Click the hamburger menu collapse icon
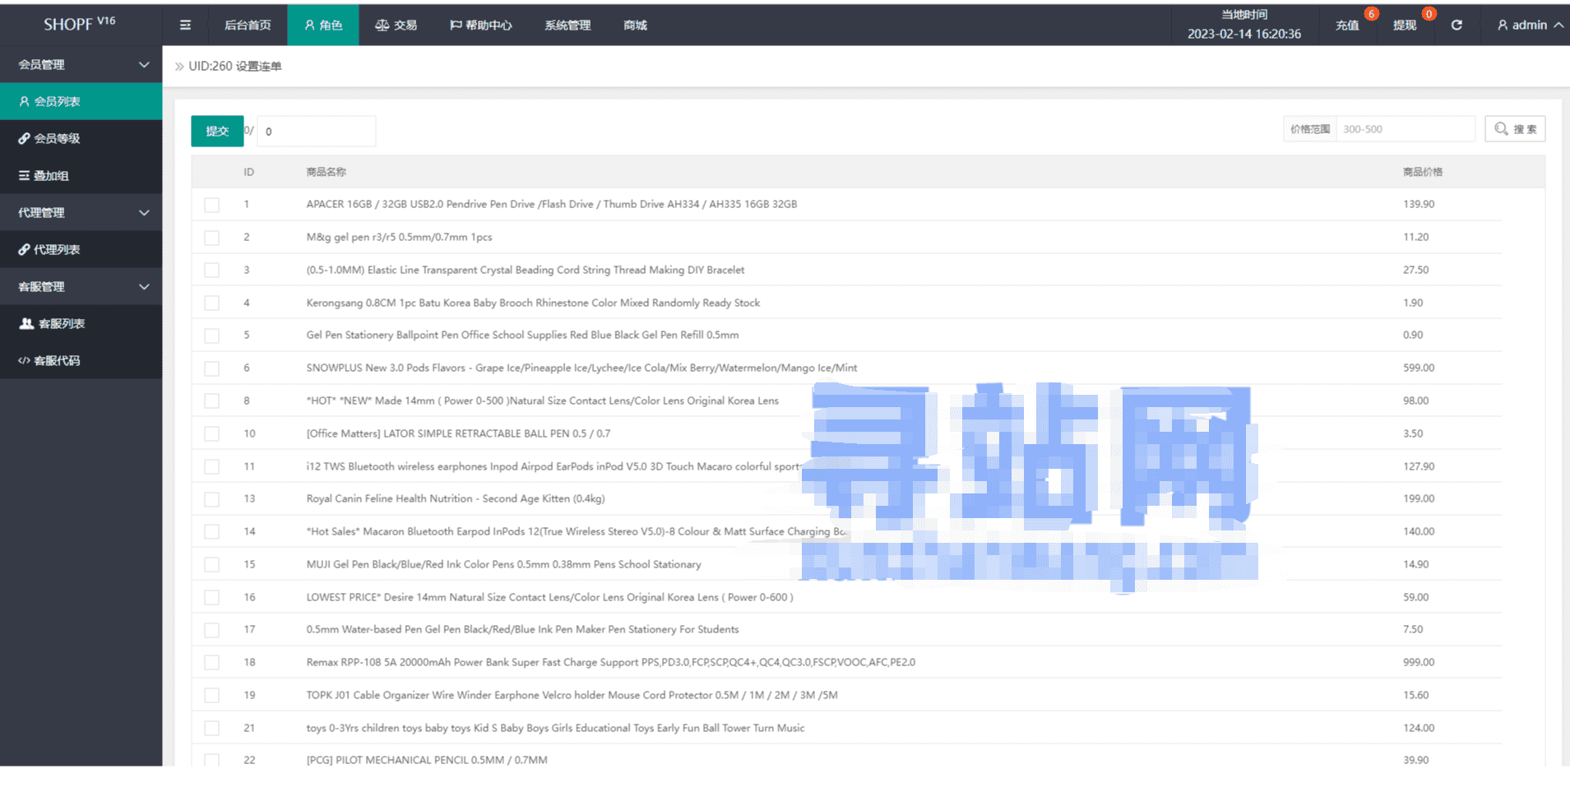1570x792 pixels. (x=185, y=25)
